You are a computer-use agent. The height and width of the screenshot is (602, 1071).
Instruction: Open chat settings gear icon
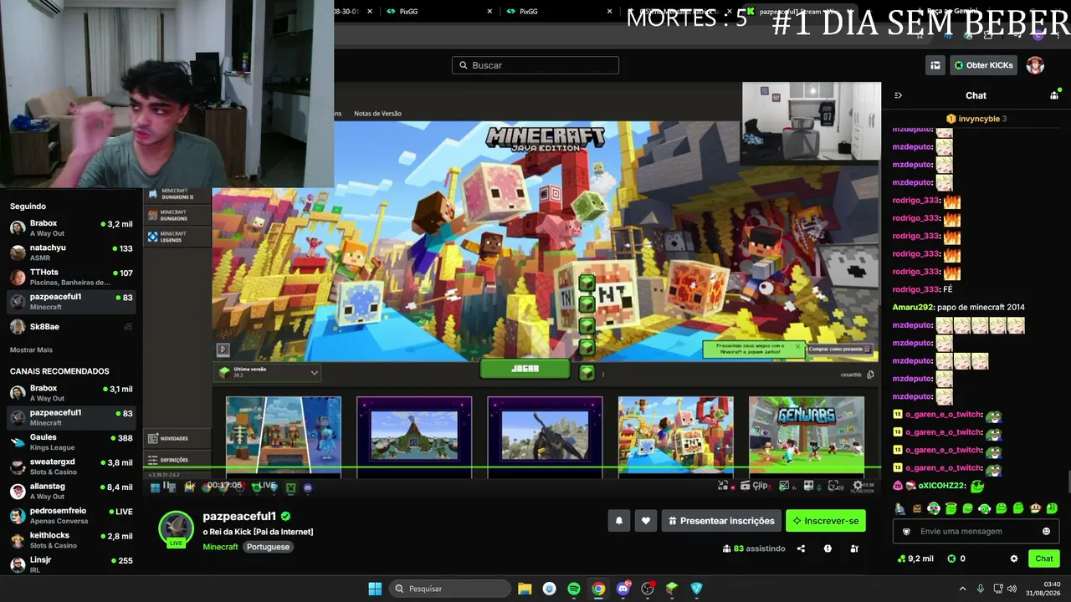1014,559
